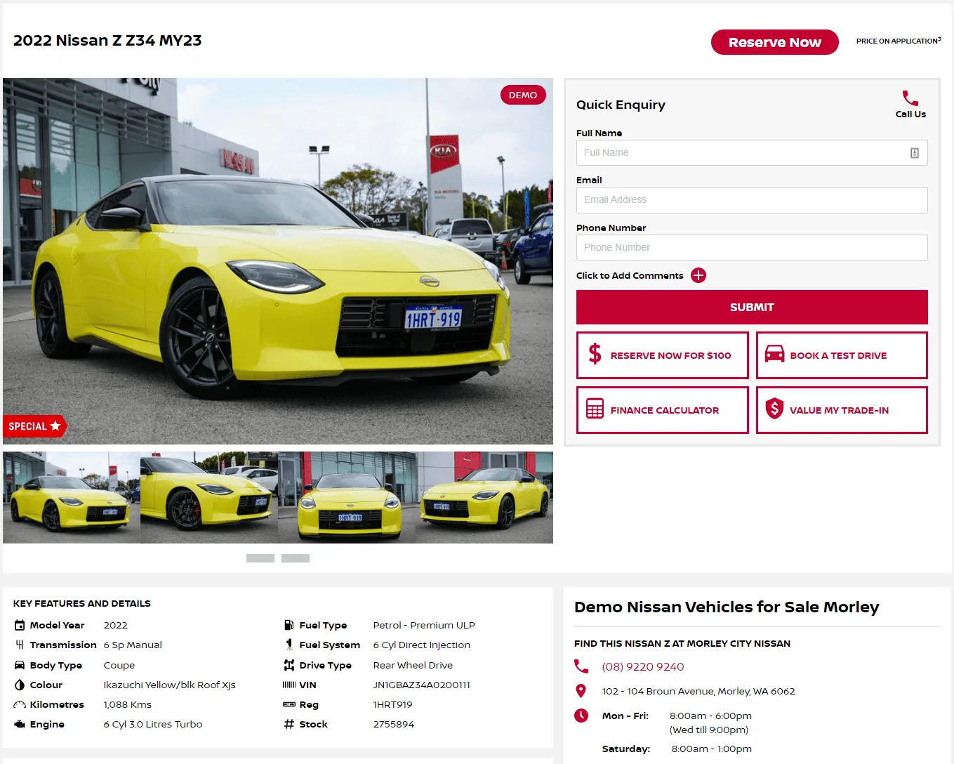Viewport: 954px width, 764px height.
Task: Click the 'Rear Wheel Drive' value
Action: point(413,665)
